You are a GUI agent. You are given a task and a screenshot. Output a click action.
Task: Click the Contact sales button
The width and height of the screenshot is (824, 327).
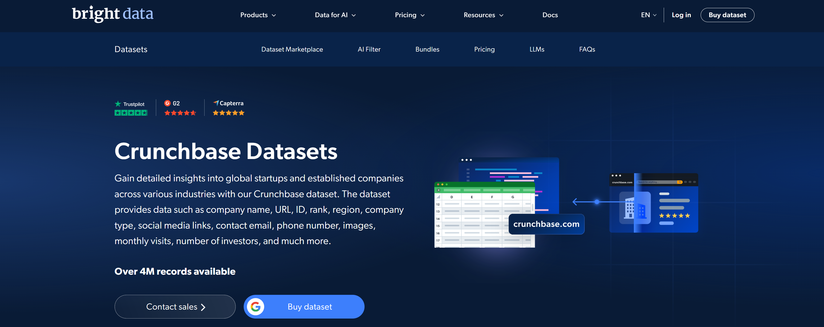coord(175,306)
